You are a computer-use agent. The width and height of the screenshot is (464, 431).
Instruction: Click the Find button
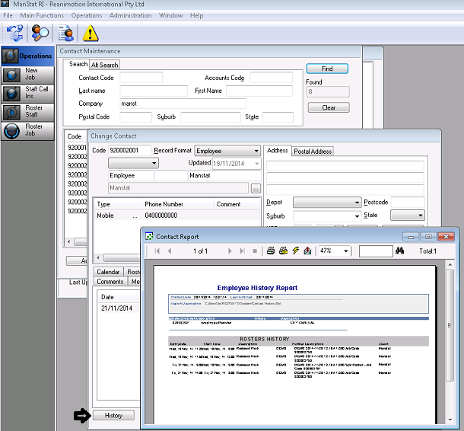click(328, 69)
